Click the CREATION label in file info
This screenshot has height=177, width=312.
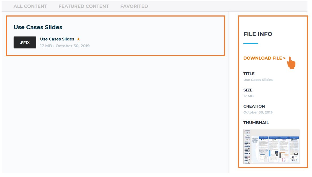(x=254, y=106)
